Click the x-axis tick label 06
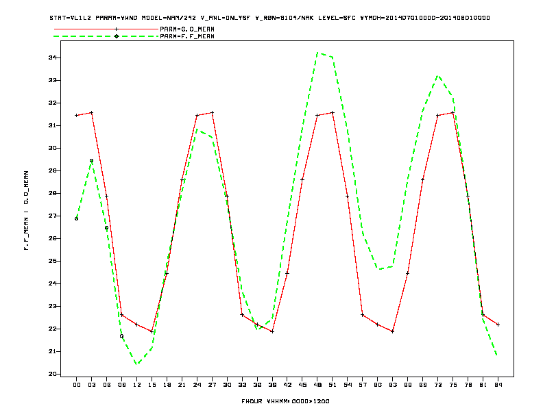The image size is (543, 419). pyautogui.click(x=107, y=385)
